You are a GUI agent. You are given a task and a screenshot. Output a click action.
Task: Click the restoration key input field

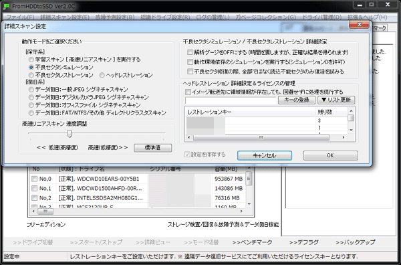(231, 100)
